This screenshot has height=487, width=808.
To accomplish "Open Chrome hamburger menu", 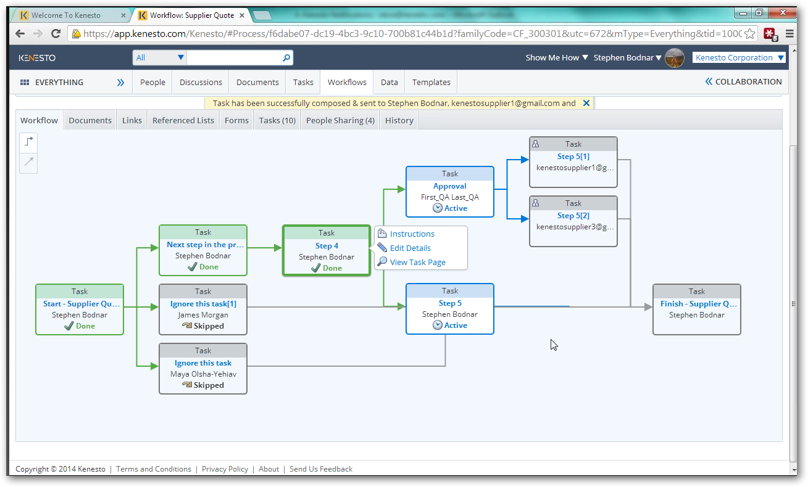I will click(790, 34).
